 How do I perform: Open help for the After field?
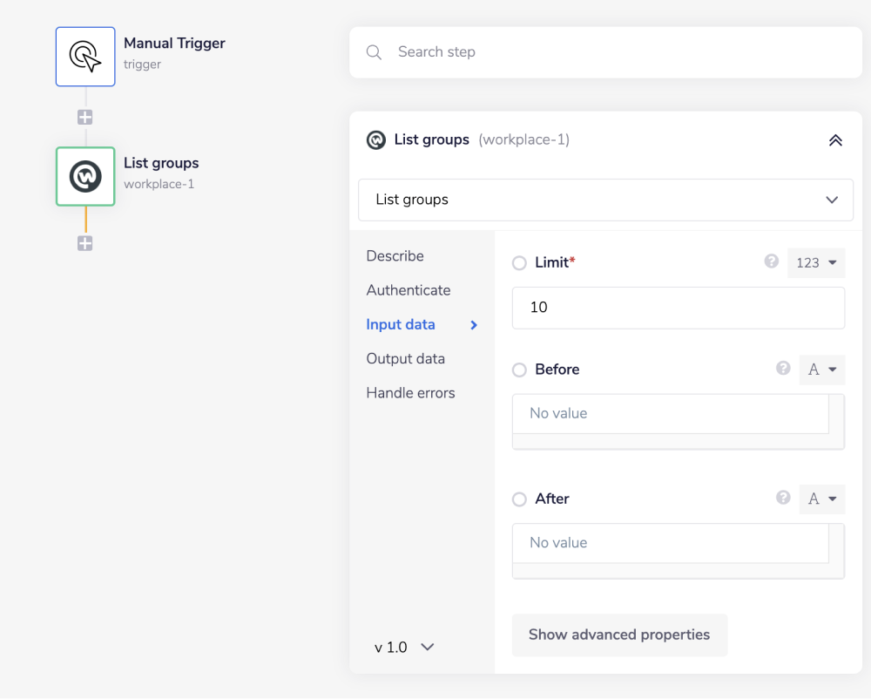coord(783,498)
